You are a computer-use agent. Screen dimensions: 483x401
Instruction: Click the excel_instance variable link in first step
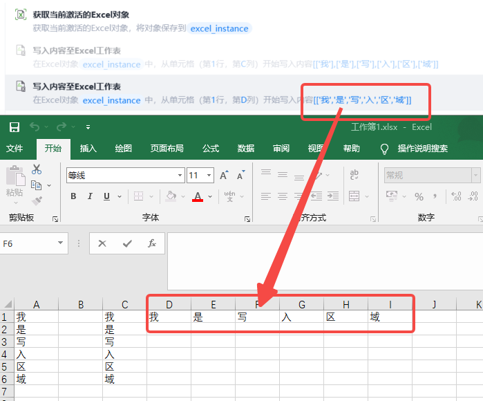pos(219,28)
